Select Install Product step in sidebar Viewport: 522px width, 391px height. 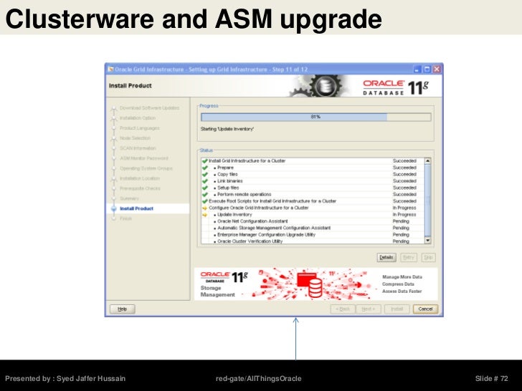pos(136,208)
